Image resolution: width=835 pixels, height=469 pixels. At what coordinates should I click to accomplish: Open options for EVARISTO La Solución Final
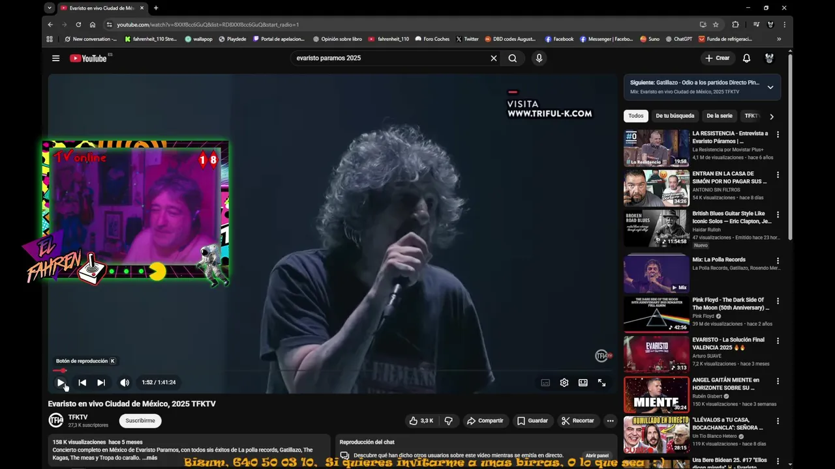pos(778,341)
